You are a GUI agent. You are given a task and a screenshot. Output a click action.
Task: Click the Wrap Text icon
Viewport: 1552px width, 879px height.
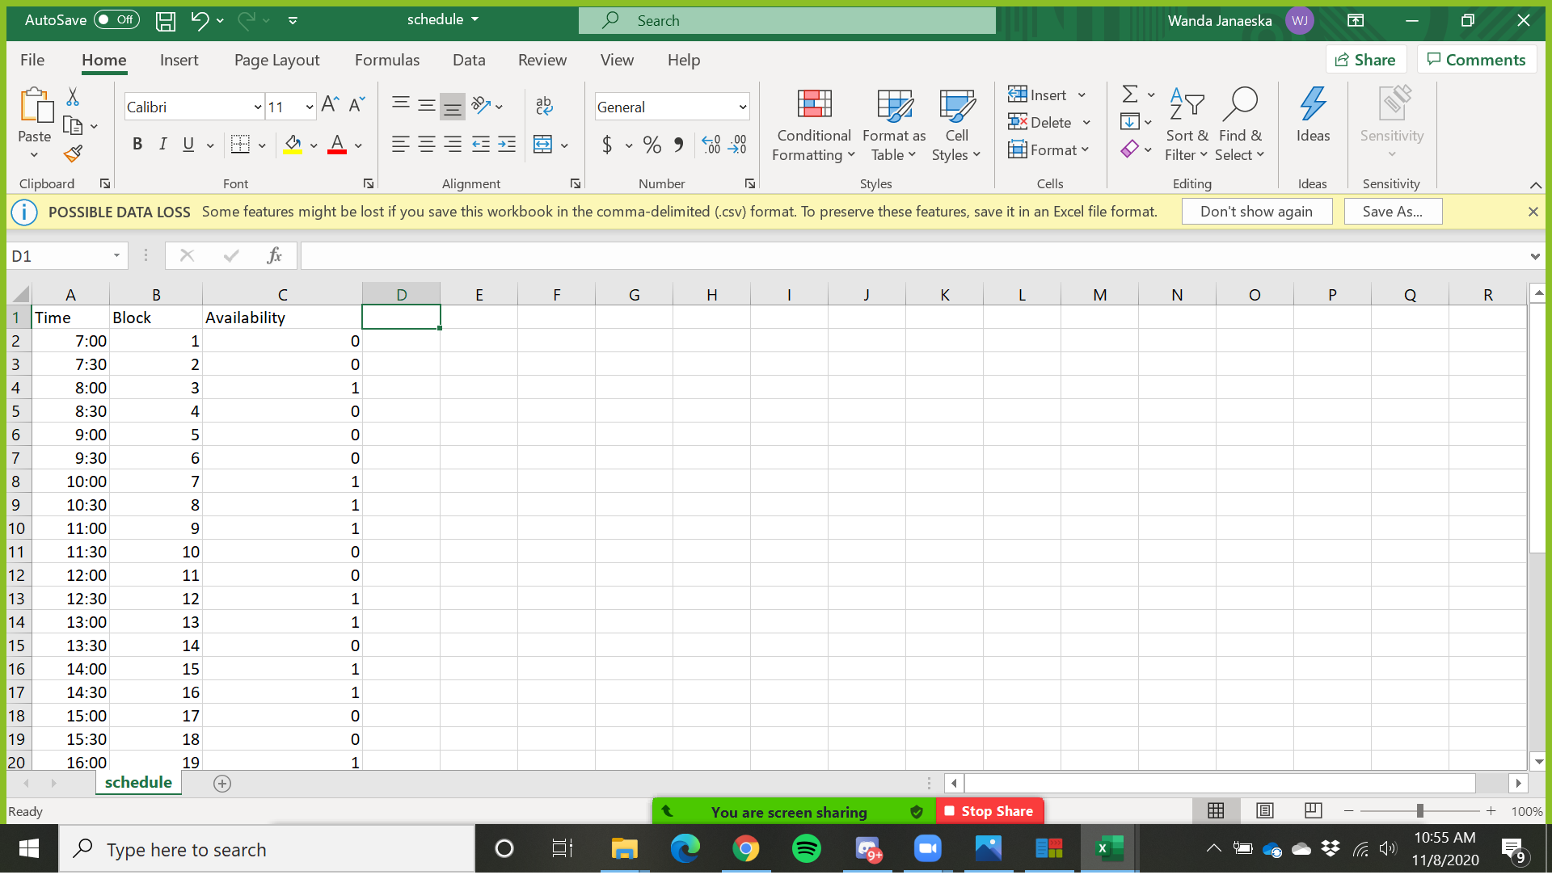point(544,106)
